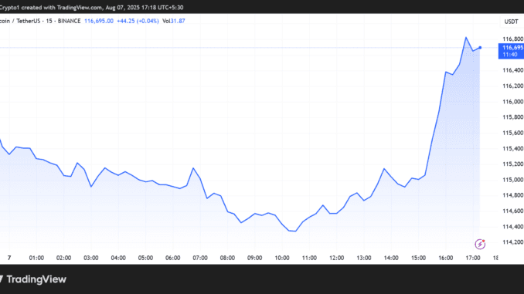This screenshot has height=294, width=524.
Task: Click the USDT currency label
Action: click(x=511, y=22)
